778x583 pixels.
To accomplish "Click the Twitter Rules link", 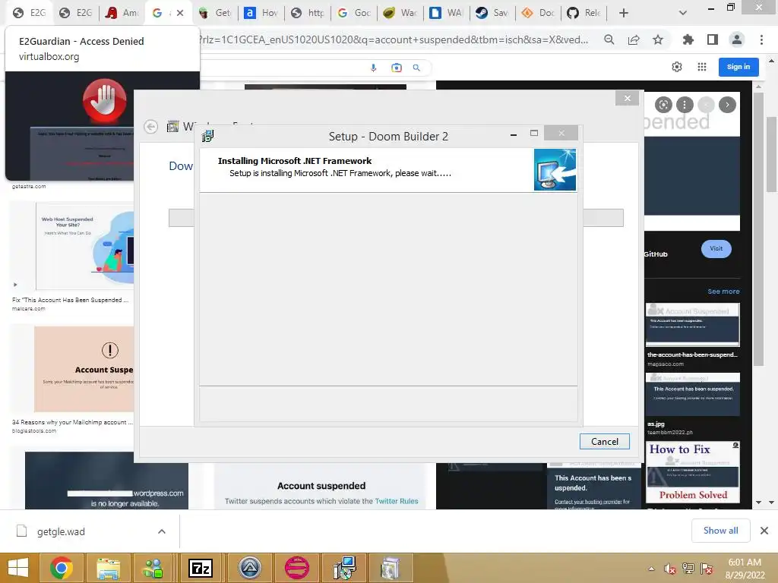I will click(x=397, y=501).
